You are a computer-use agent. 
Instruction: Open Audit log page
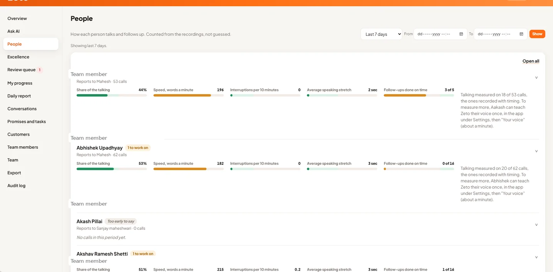point(31,186)
